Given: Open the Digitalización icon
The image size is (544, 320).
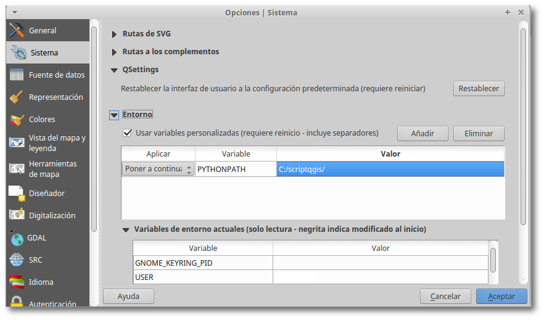Looking at the screenshot, I should (17, 215).
